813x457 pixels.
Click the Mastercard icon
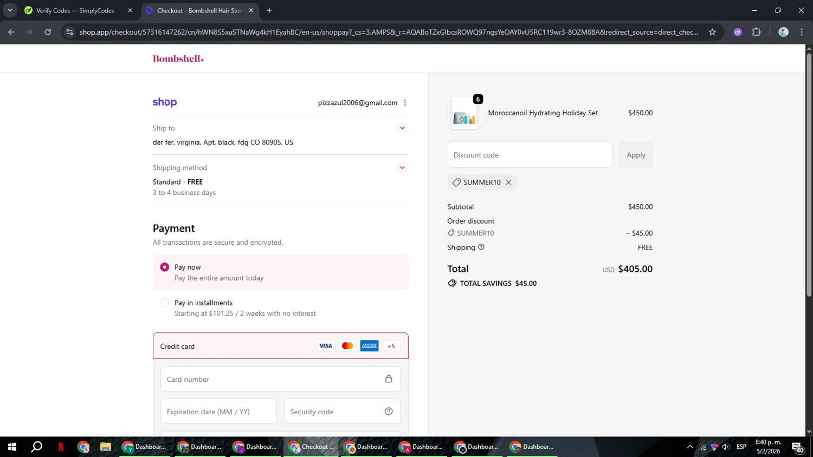(347, 346)
